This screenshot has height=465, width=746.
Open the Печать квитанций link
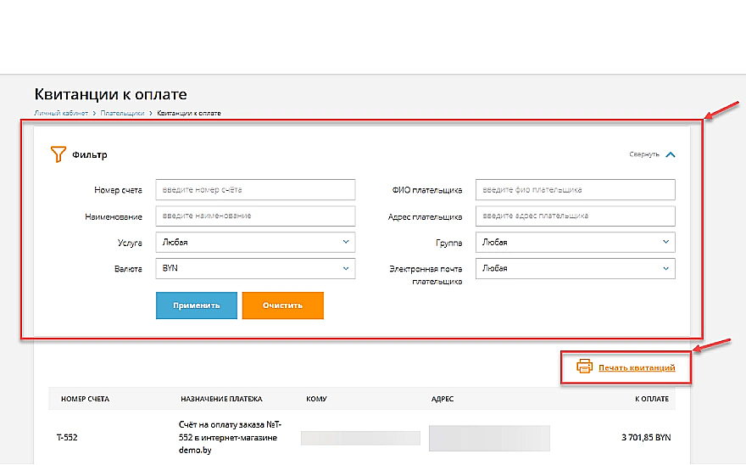click(637, 368)
